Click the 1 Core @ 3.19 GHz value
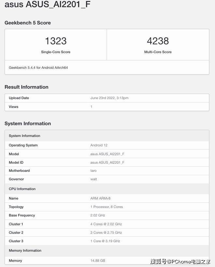Viewport: 215px width, 267px height. pos(105,241)
